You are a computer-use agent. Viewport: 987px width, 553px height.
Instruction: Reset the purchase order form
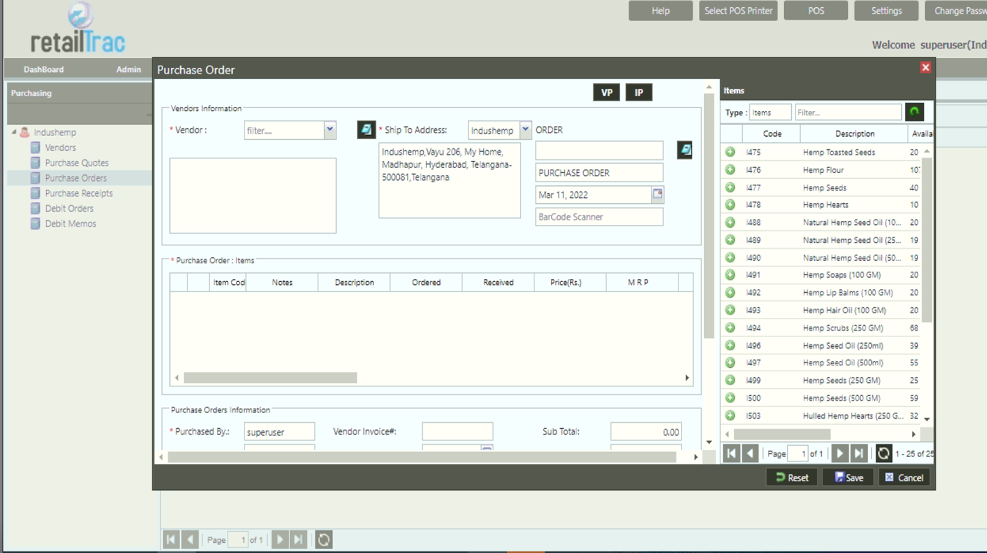click(791, 477)
